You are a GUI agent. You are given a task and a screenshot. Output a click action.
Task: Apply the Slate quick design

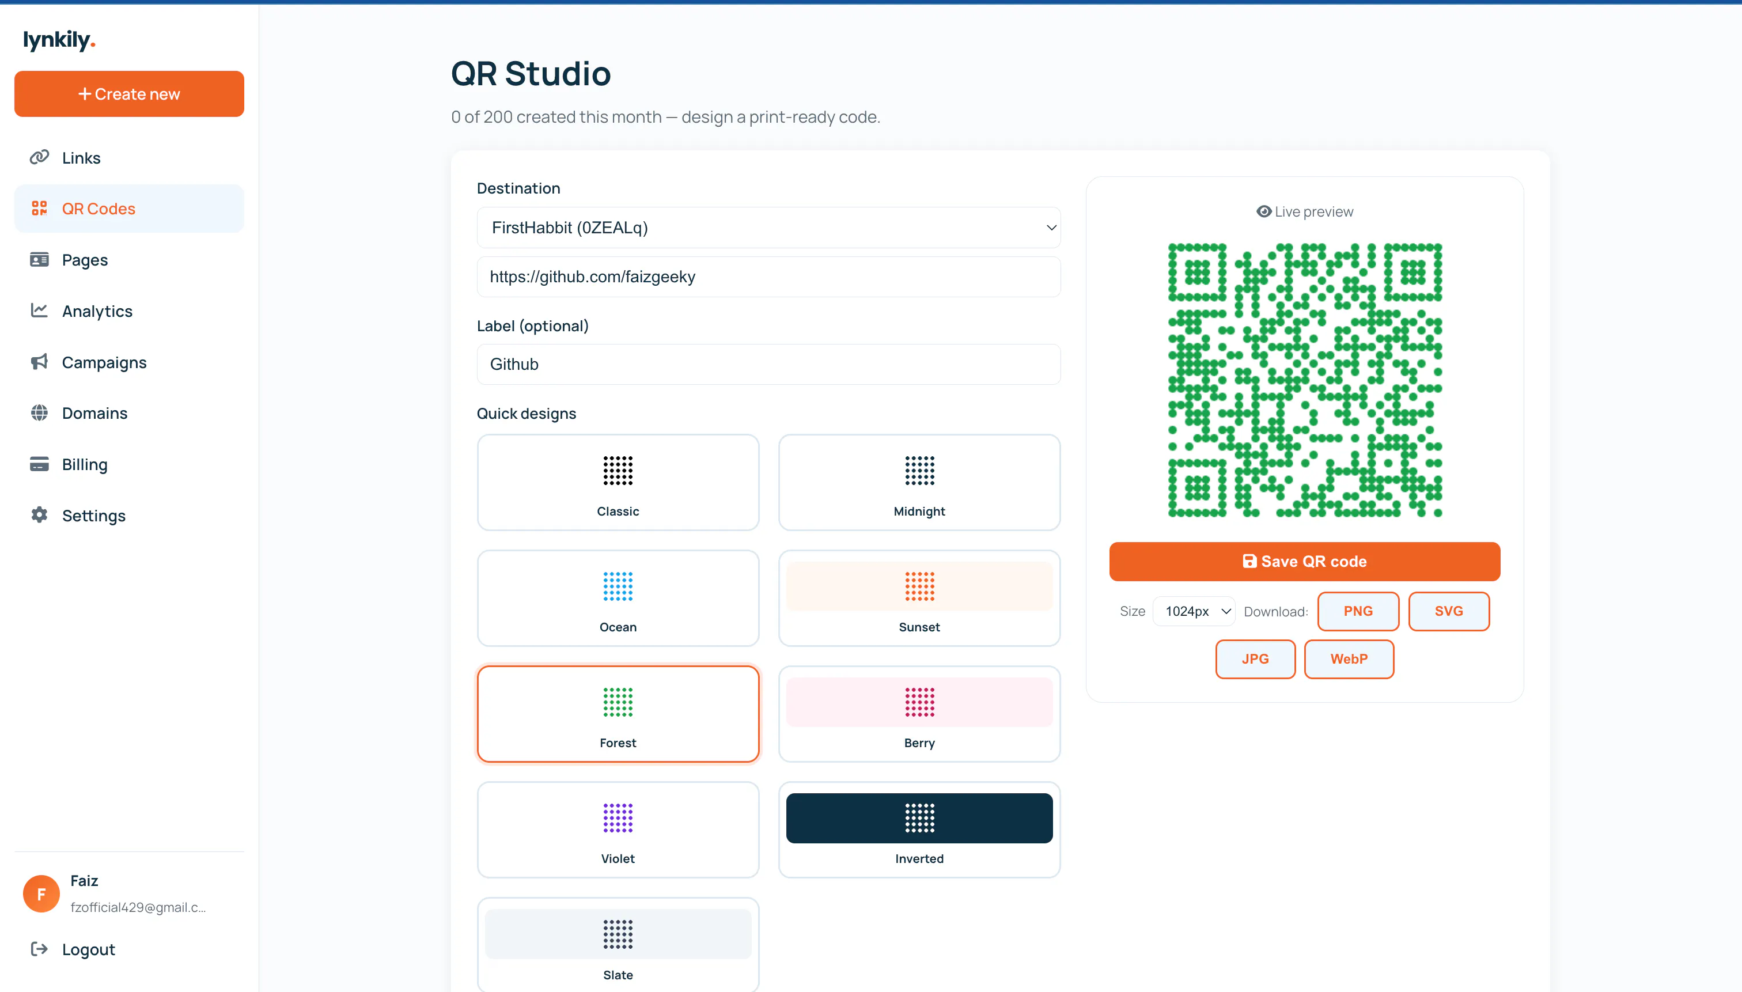coord(618,945)
